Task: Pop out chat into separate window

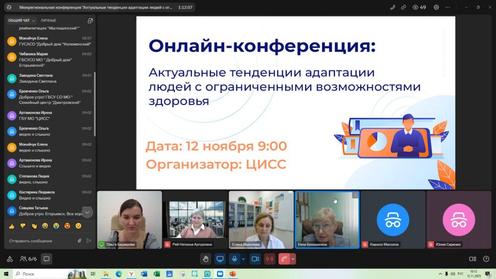Action: coord(90,21)
